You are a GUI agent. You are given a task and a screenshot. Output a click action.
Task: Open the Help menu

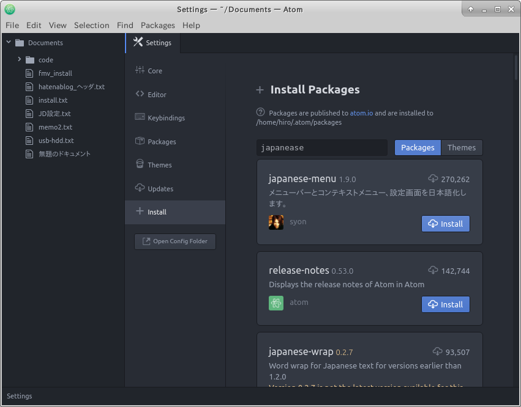click(x=191, y=25)
